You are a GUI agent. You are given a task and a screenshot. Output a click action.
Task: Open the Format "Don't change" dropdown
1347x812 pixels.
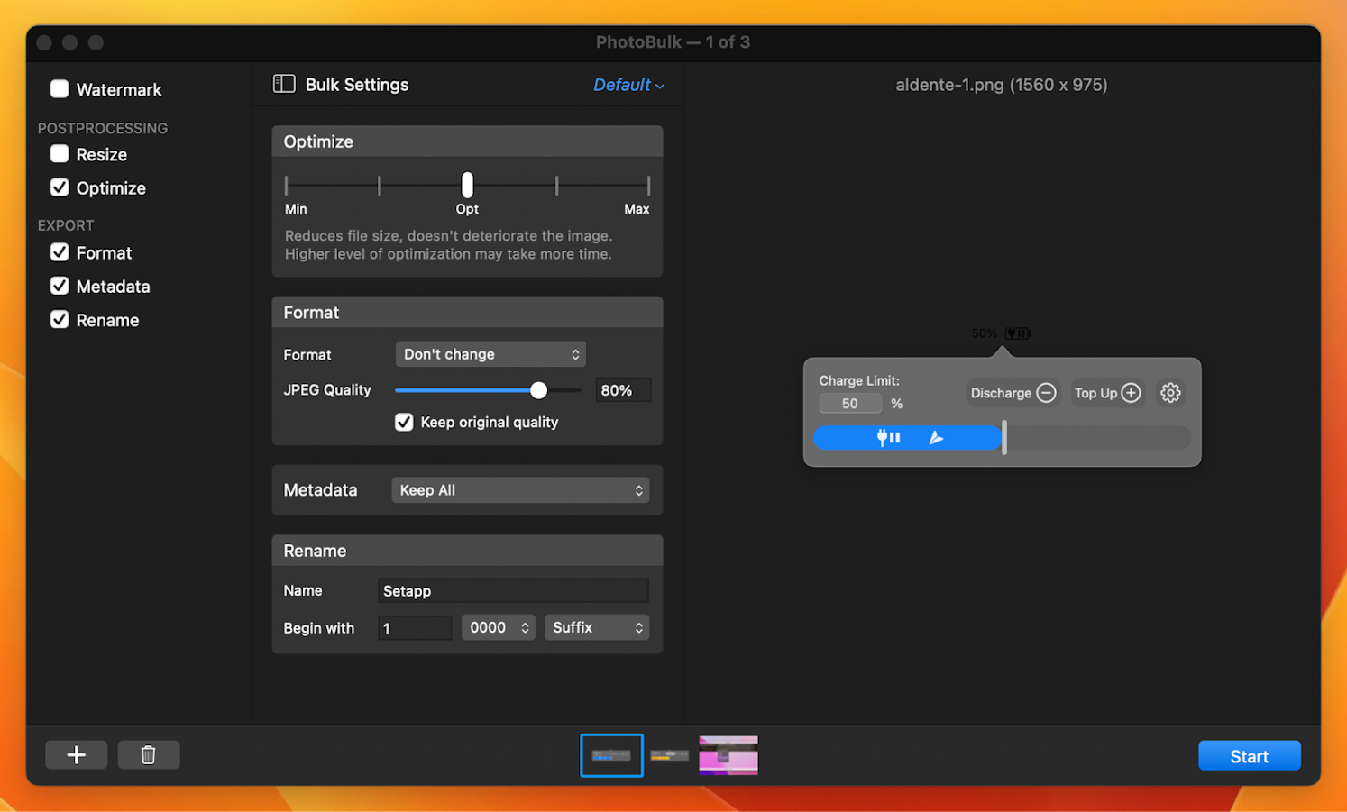click(490, 353)
